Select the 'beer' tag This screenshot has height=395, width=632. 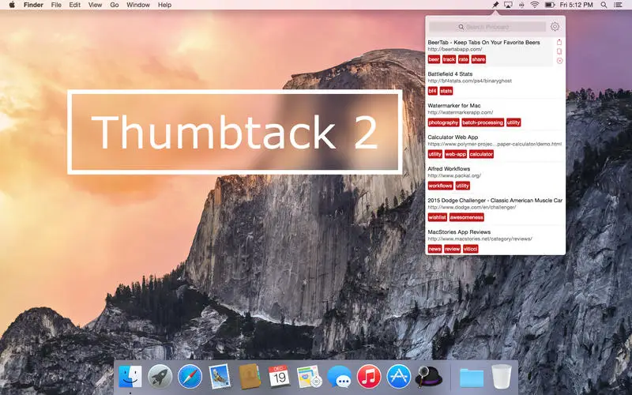coord(434,59)
